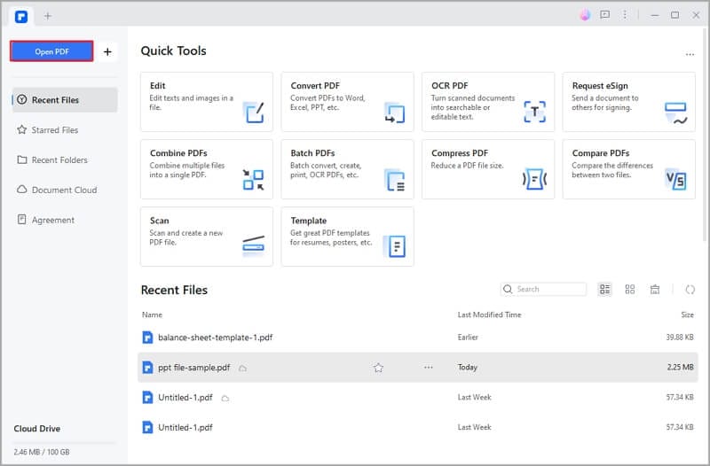Open the Combine PDFs tool
Screen dimensions: 710x466
tap(206, 169)
